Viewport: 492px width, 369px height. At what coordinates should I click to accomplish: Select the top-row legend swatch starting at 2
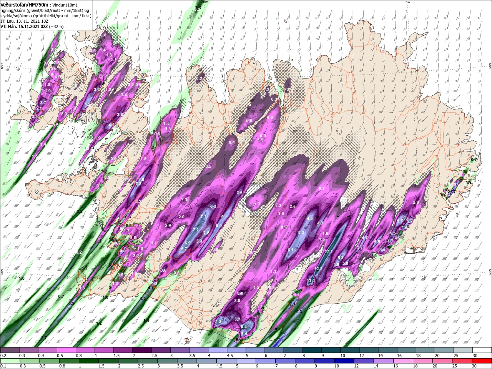point(142,350)
